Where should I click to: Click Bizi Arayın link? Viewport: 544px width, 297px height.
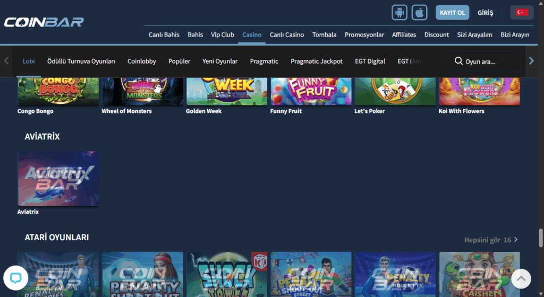point(515,34)
